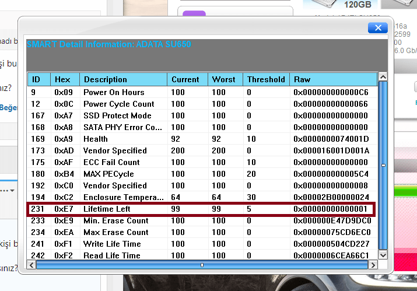Click the horizontal scrollbar thumb
Viewport: 417px width, 291px height.
(202, 265)
